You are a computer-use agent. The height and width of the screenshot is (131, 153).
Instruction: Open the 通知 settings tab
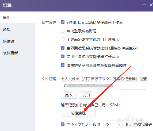[17, 29]
